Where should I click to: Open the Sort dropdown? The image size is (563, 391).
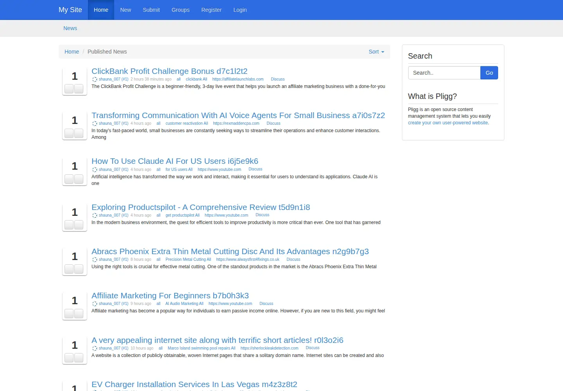tap(377, 52)
